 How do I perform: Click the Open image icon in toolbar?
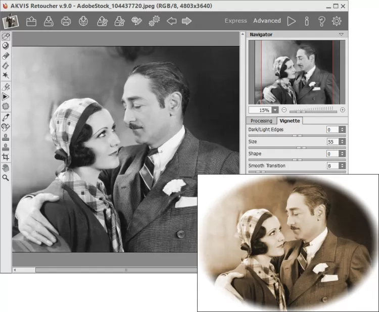[31, 21]
